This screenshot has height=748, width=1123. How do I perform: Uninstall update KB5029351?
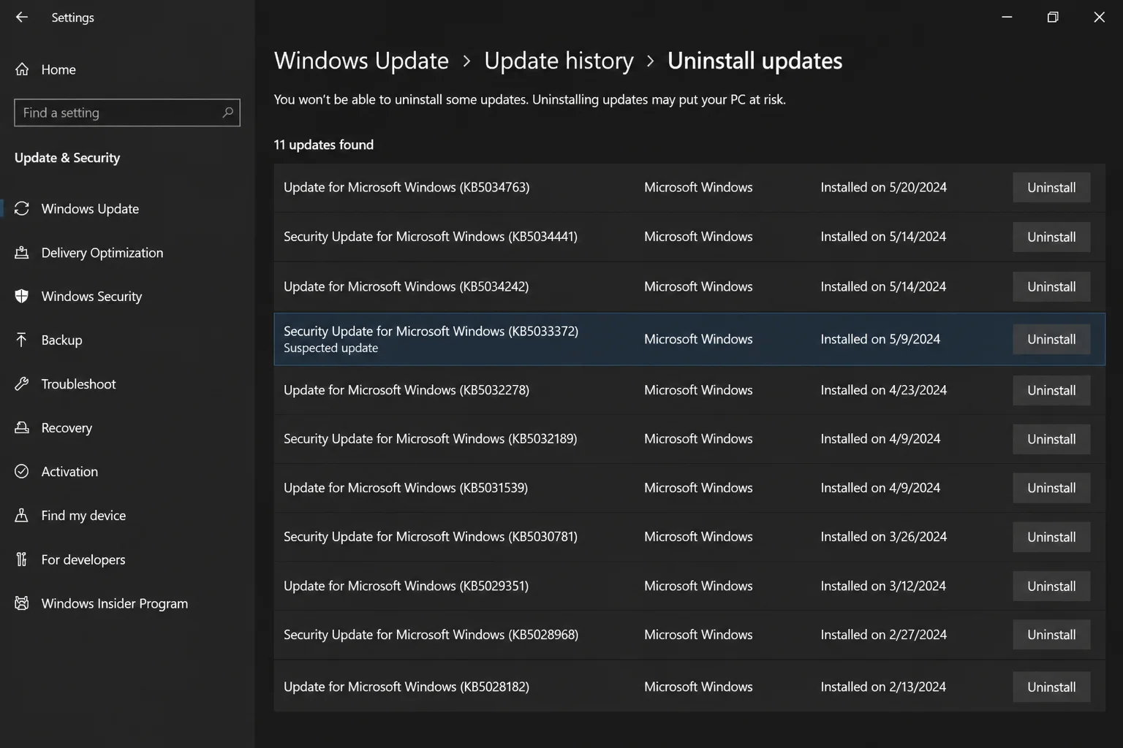pos(1051,586)
